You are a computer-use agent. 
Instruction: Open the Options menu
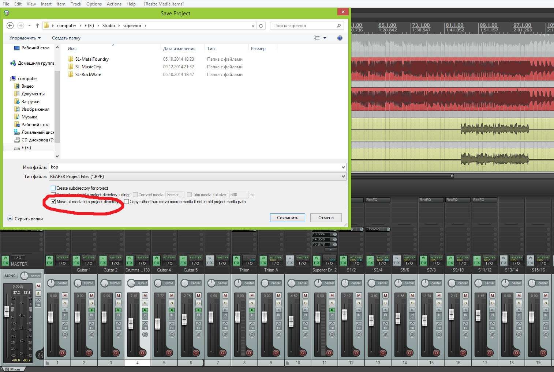coord(94,4)
